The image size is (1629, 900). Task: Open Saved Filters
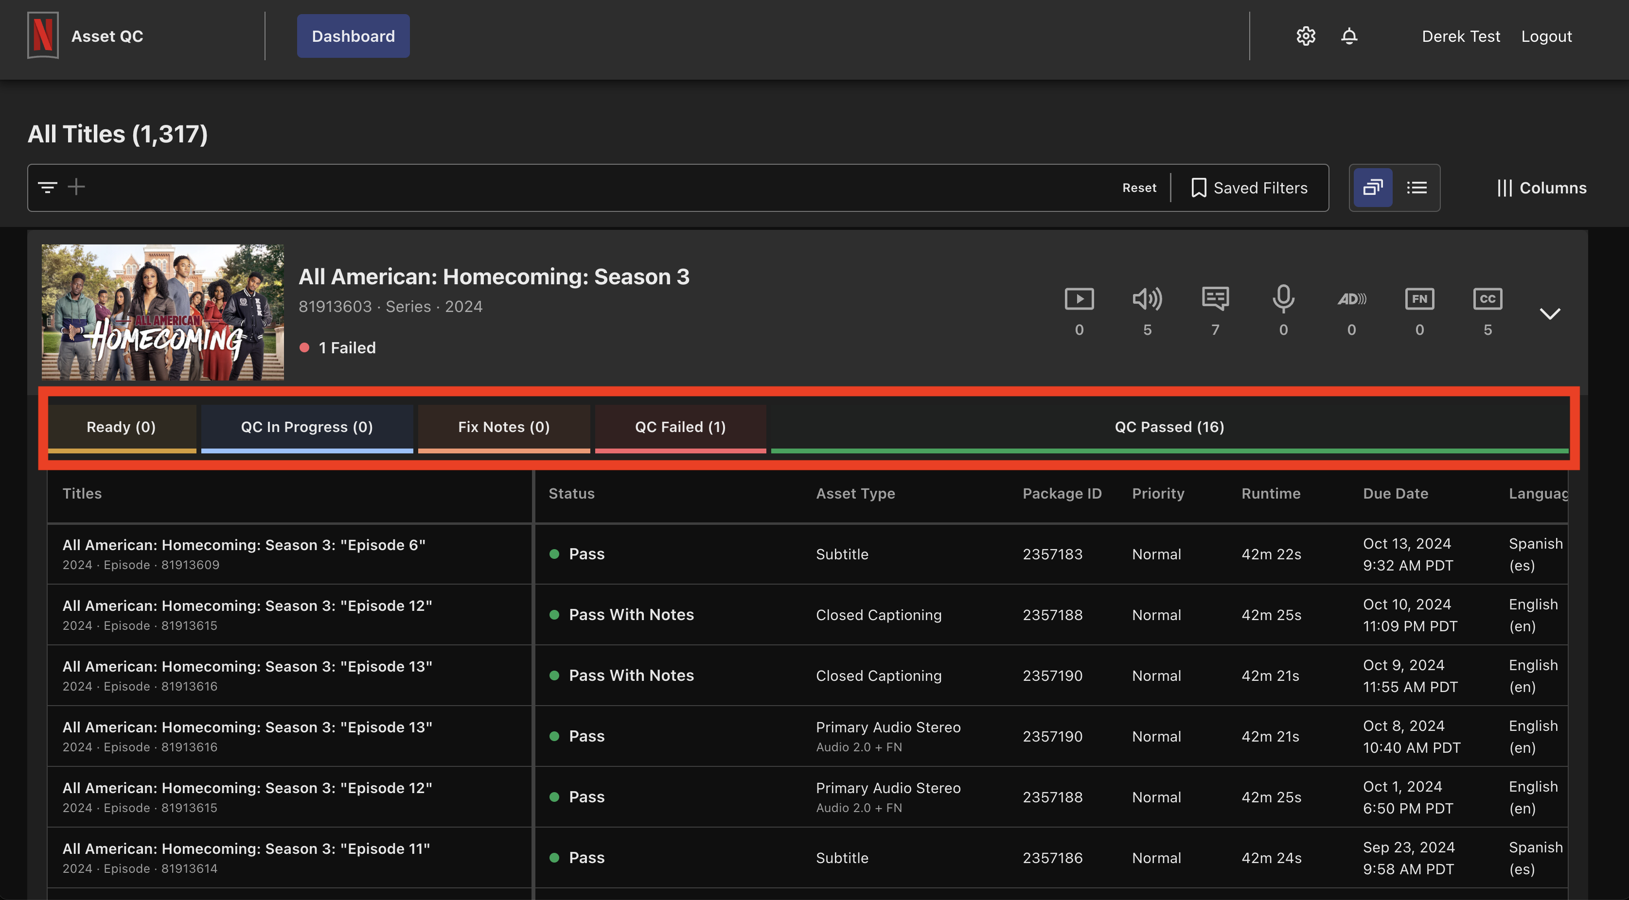(x=1249, y=188)
